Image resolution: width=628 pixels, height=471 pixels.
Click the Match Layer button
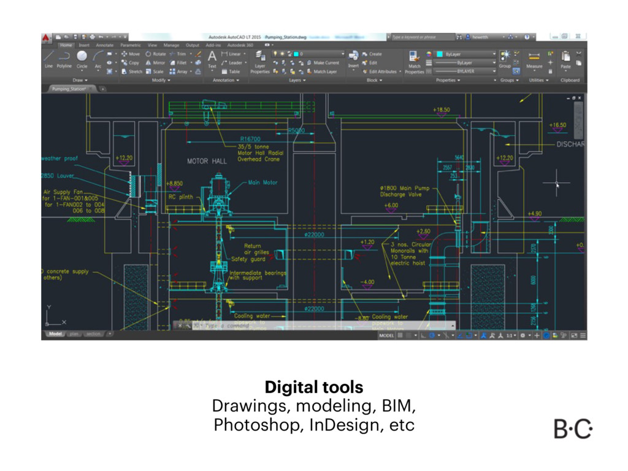[x=321, y=72]
